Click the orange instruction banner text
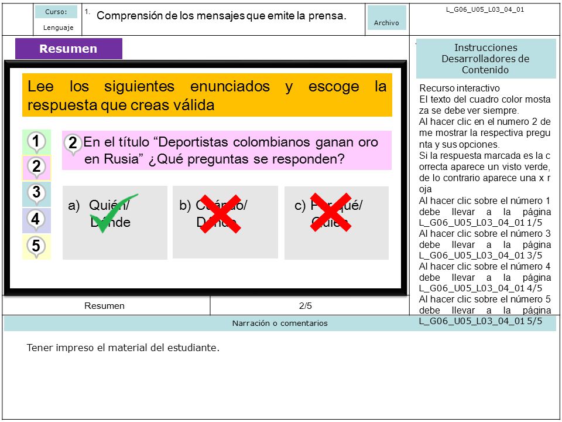The height and width of the screenshot is (422, 562). (x=207, y=95)
